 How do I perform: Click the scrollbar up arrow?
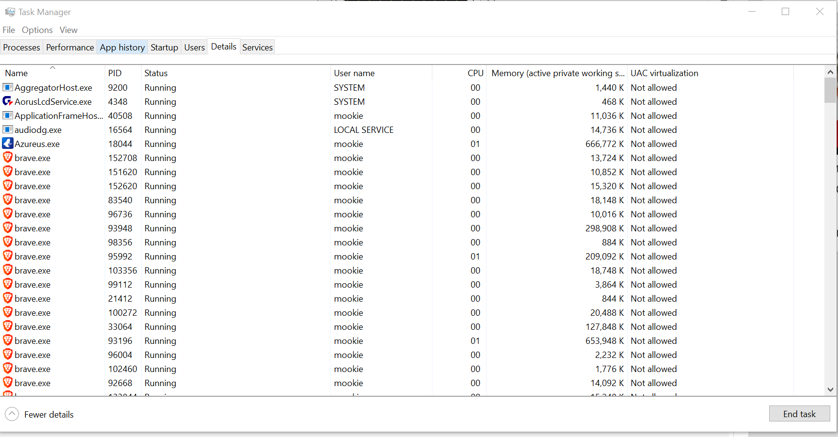pyautogui.click(x=830, y=72)
